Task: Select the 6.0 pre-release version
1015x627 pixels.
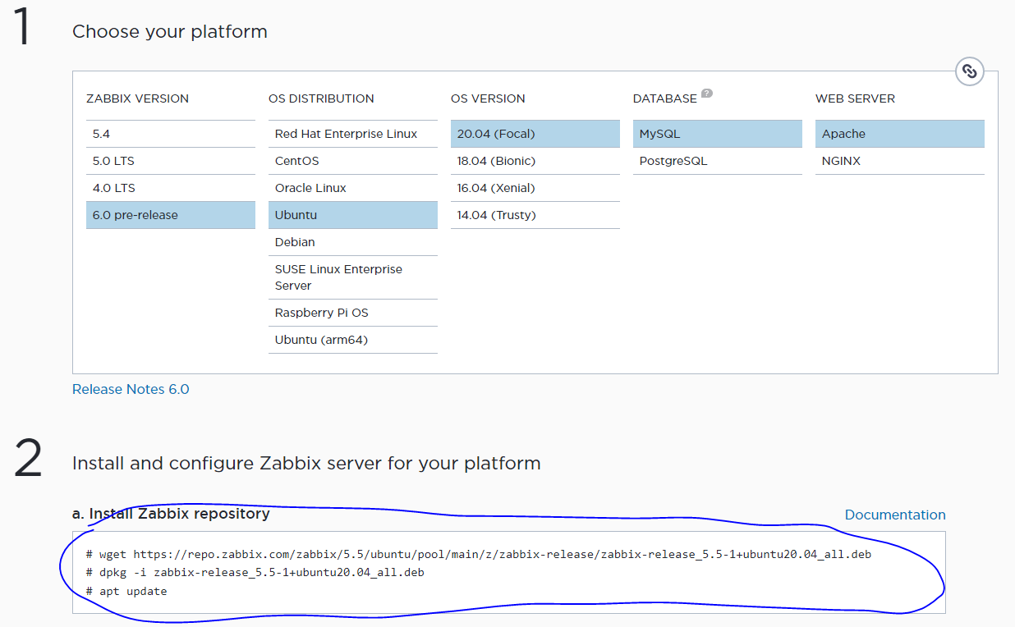Action: pyautogui.click(x=170, y=215)
